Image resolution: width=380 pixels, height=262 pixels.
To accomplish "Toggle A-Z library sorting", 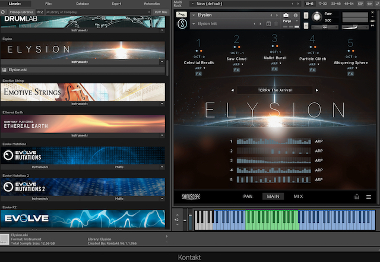I will 40,12.
